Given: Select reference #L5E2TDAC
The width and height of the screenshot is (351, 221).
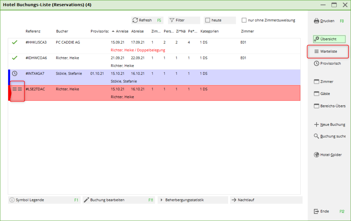Looking at the screenshot, I should (35, 89).
